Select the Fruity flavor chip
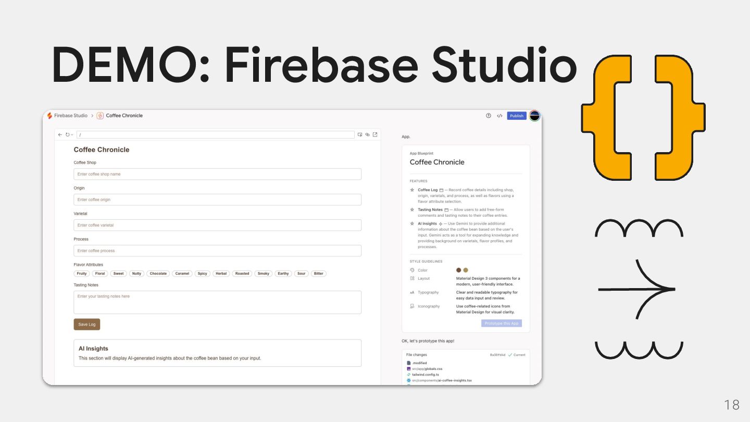This screenshot has width=750, height=422. [82, 274]
